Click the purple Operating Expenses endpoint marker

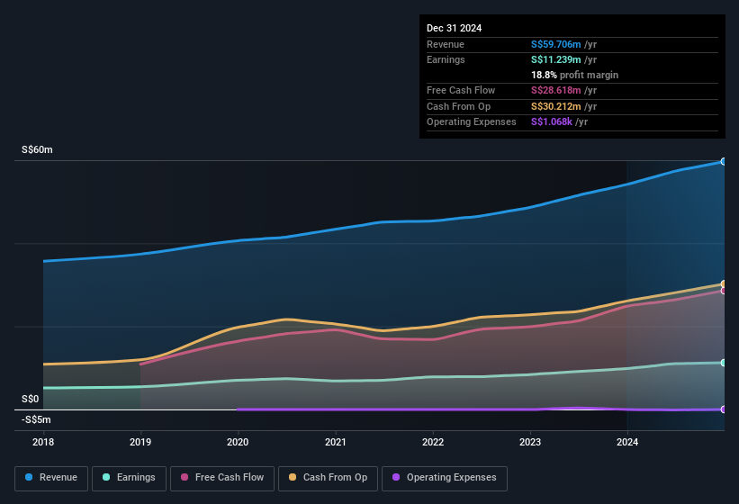point(724,409)
